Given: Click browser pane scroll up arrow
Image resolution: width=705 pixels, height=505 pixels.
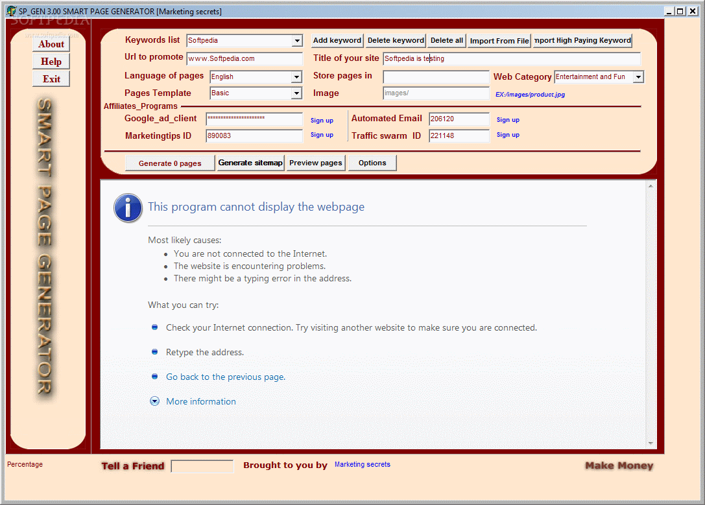Looking at the screenshot, I should pyautogui.click(x=651, y=186).
